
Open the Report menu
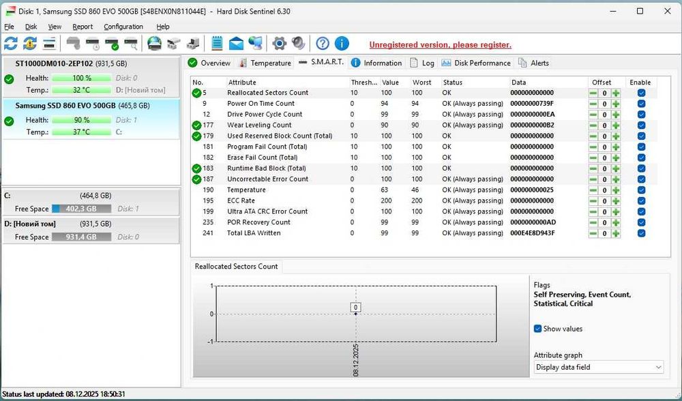point(83,27)
